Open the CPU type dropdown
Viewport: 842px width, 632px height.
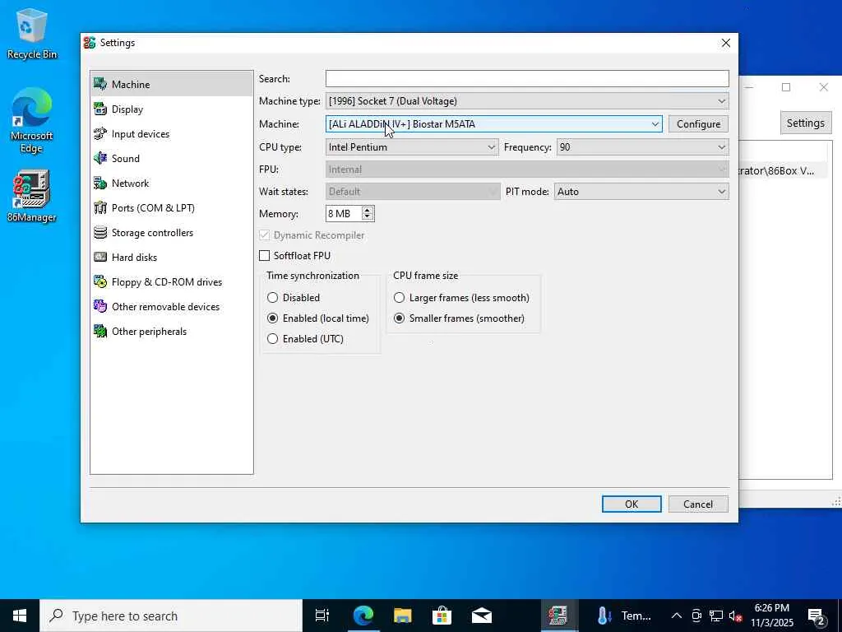[x=412, y=146]
